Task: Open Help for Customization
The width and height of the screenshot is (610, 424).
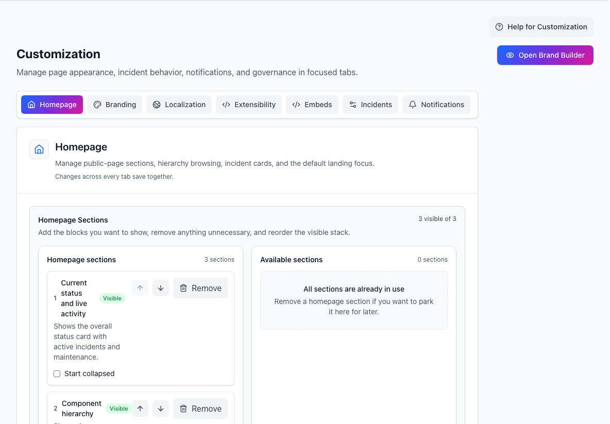Action: click(x=541, y=27)
